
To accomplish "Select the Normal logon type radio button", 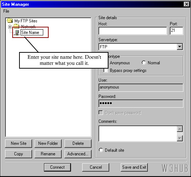I will 144,62.
